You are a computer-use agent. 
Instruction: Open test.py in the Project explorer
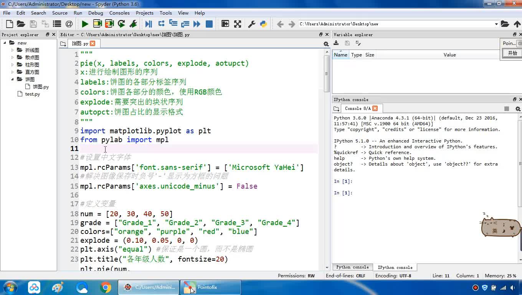pos(33,94)
